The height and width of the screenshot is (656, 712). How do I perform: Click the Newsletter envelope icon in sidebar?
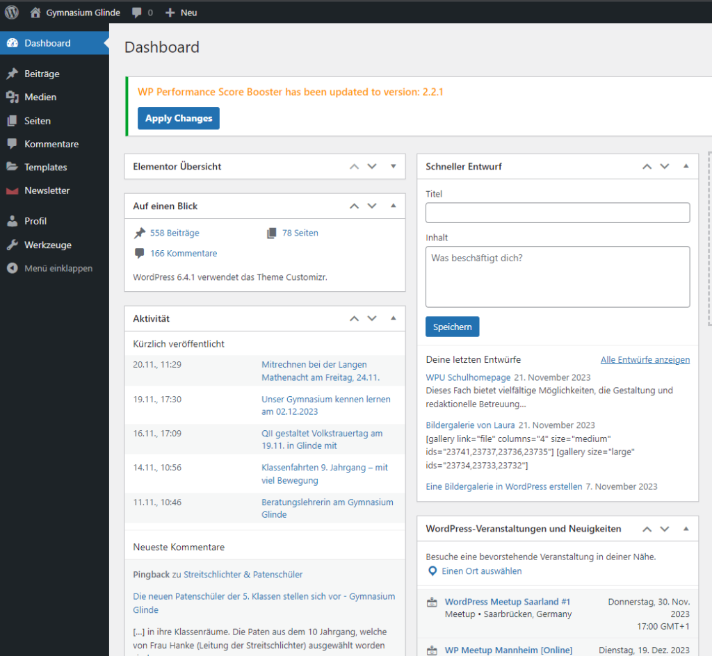[12, 190]
